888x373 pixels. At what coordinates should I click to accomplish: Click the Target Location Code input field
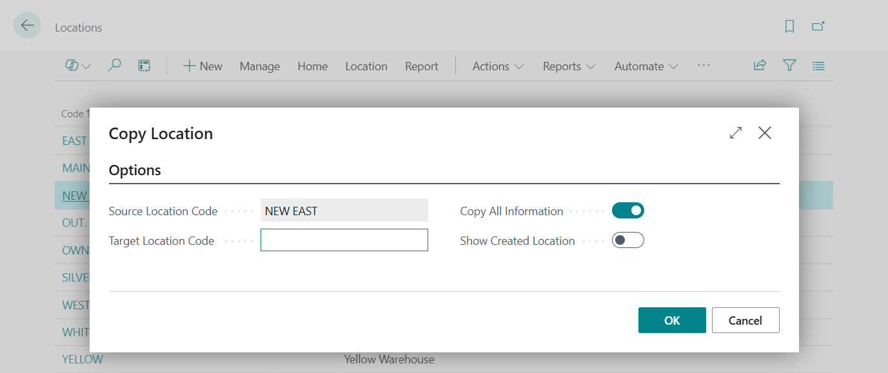coord(344,240)
